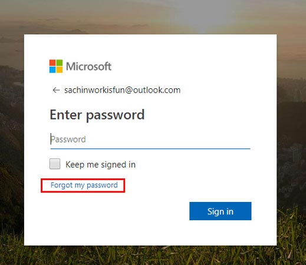This screenshot has width=306, height=265.
Task: Click the blinking cursor in Password field
Action: click(x=51, y=139)
